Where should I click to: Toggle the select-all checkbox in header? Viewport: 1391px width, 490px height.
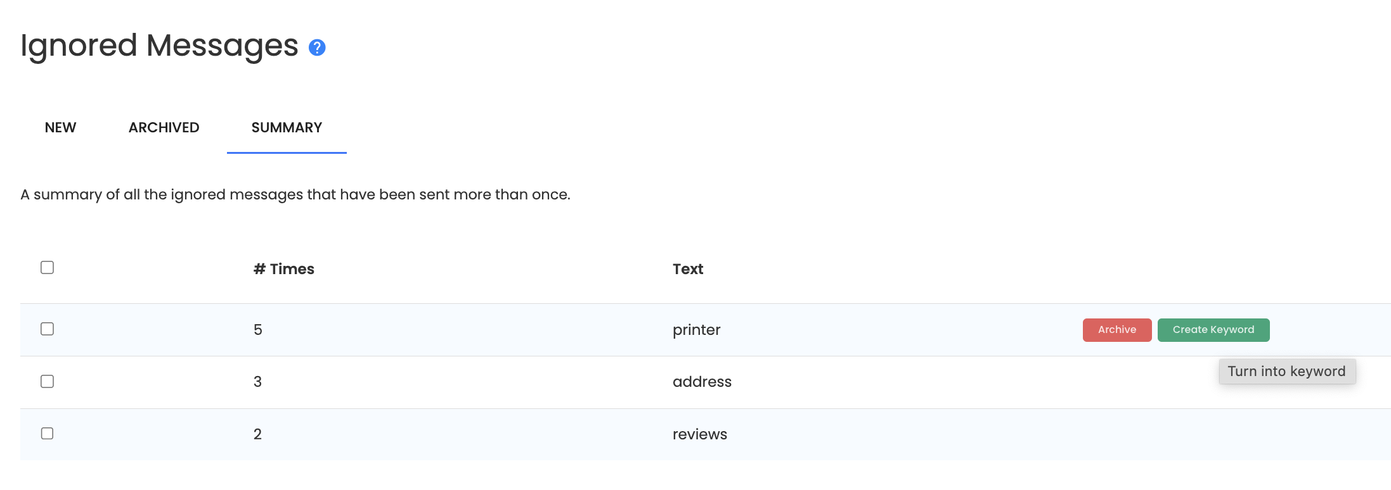(x=47, y=268)
